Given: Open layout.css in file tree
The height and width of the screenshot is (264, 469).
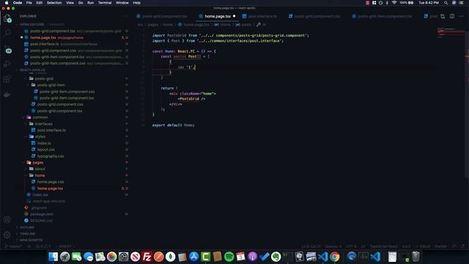Looking at the screenshot, I should (x=45, y=150).
